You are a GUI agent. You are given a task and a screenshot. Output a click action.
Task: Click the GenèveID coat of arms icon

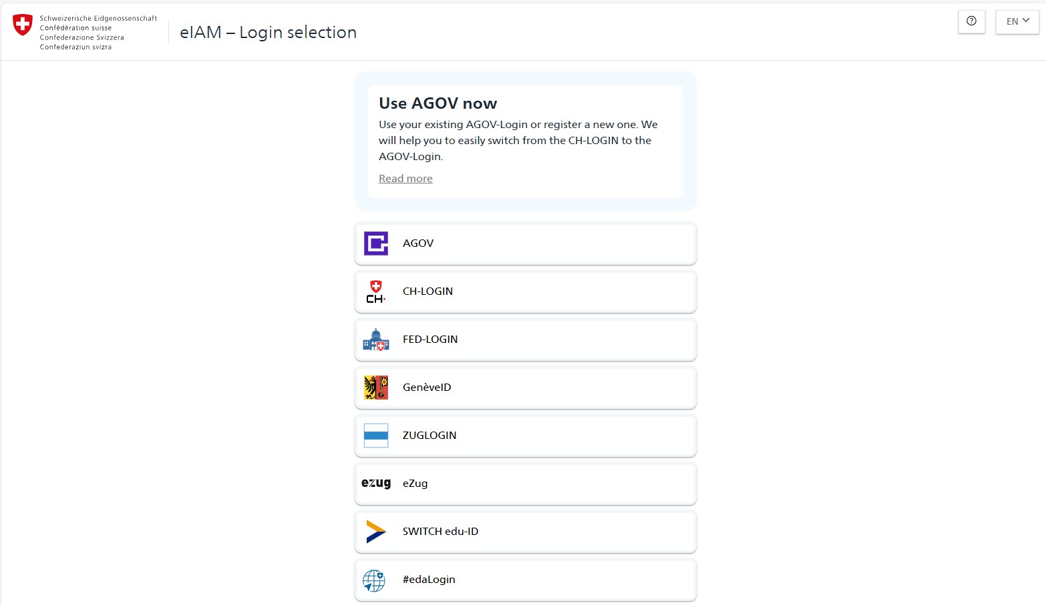[376, 388]
